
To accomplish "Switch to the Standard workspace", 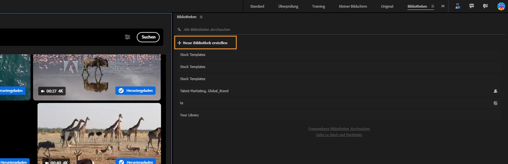I will 257,6.
